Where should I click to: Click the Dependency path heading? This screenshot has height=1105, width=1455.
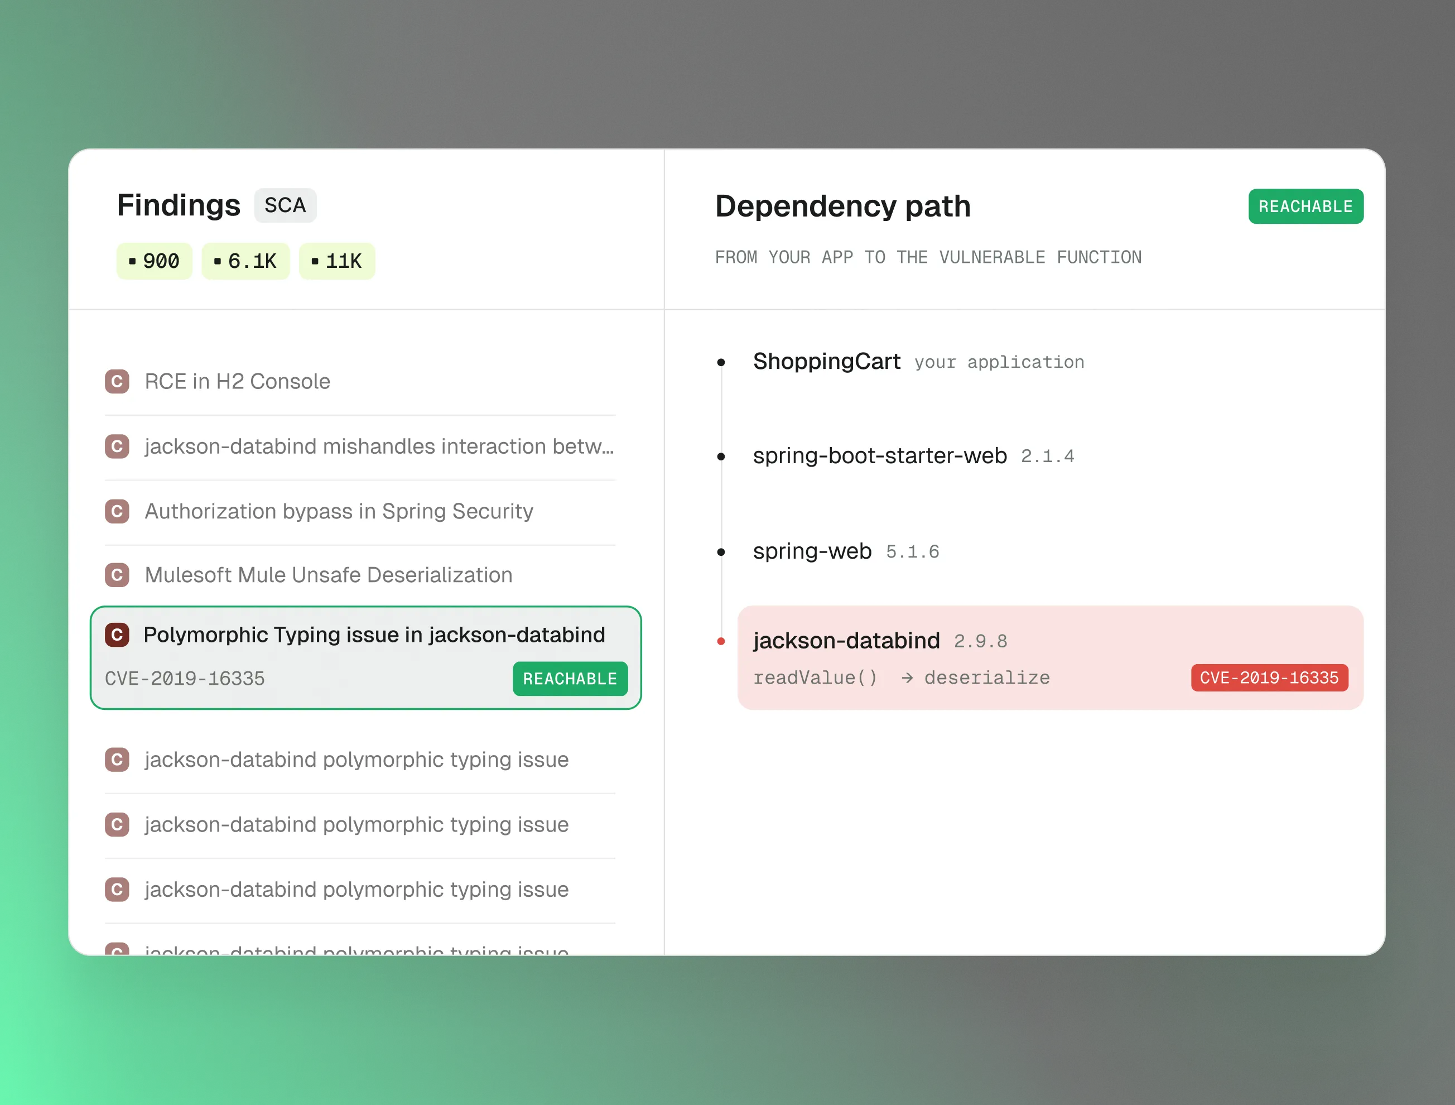(x=842, y=206)
